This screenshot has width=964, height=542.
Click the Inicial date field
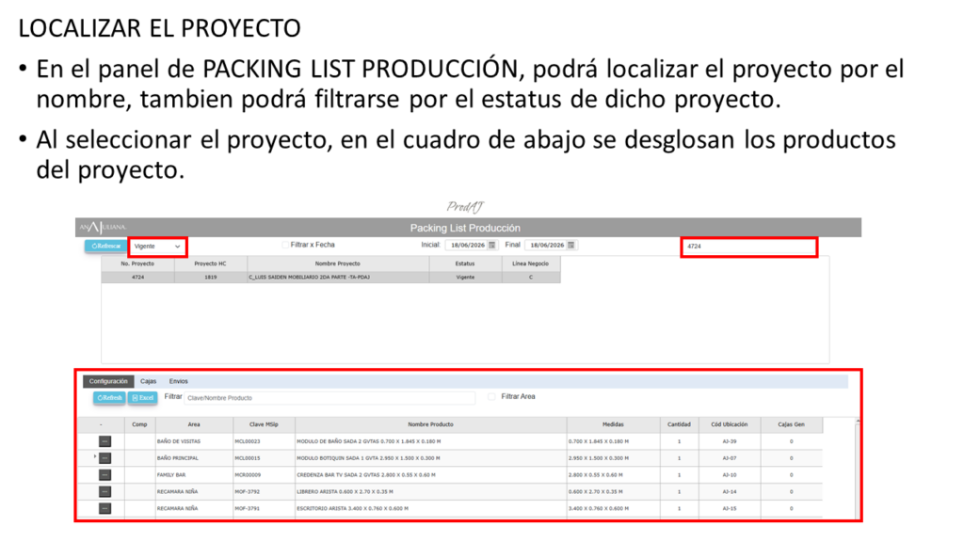[467, 246]
